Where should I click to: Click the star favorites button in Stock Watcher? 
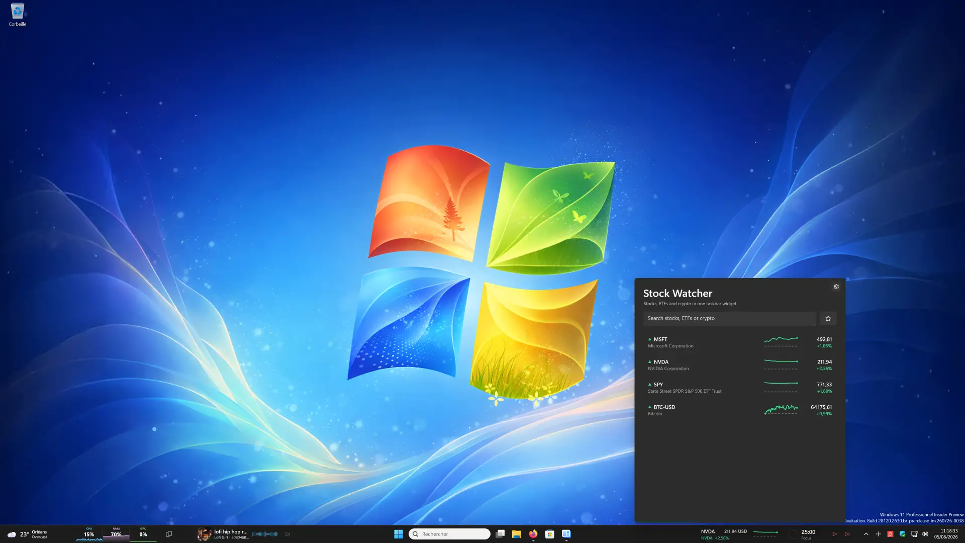(828, 318)
